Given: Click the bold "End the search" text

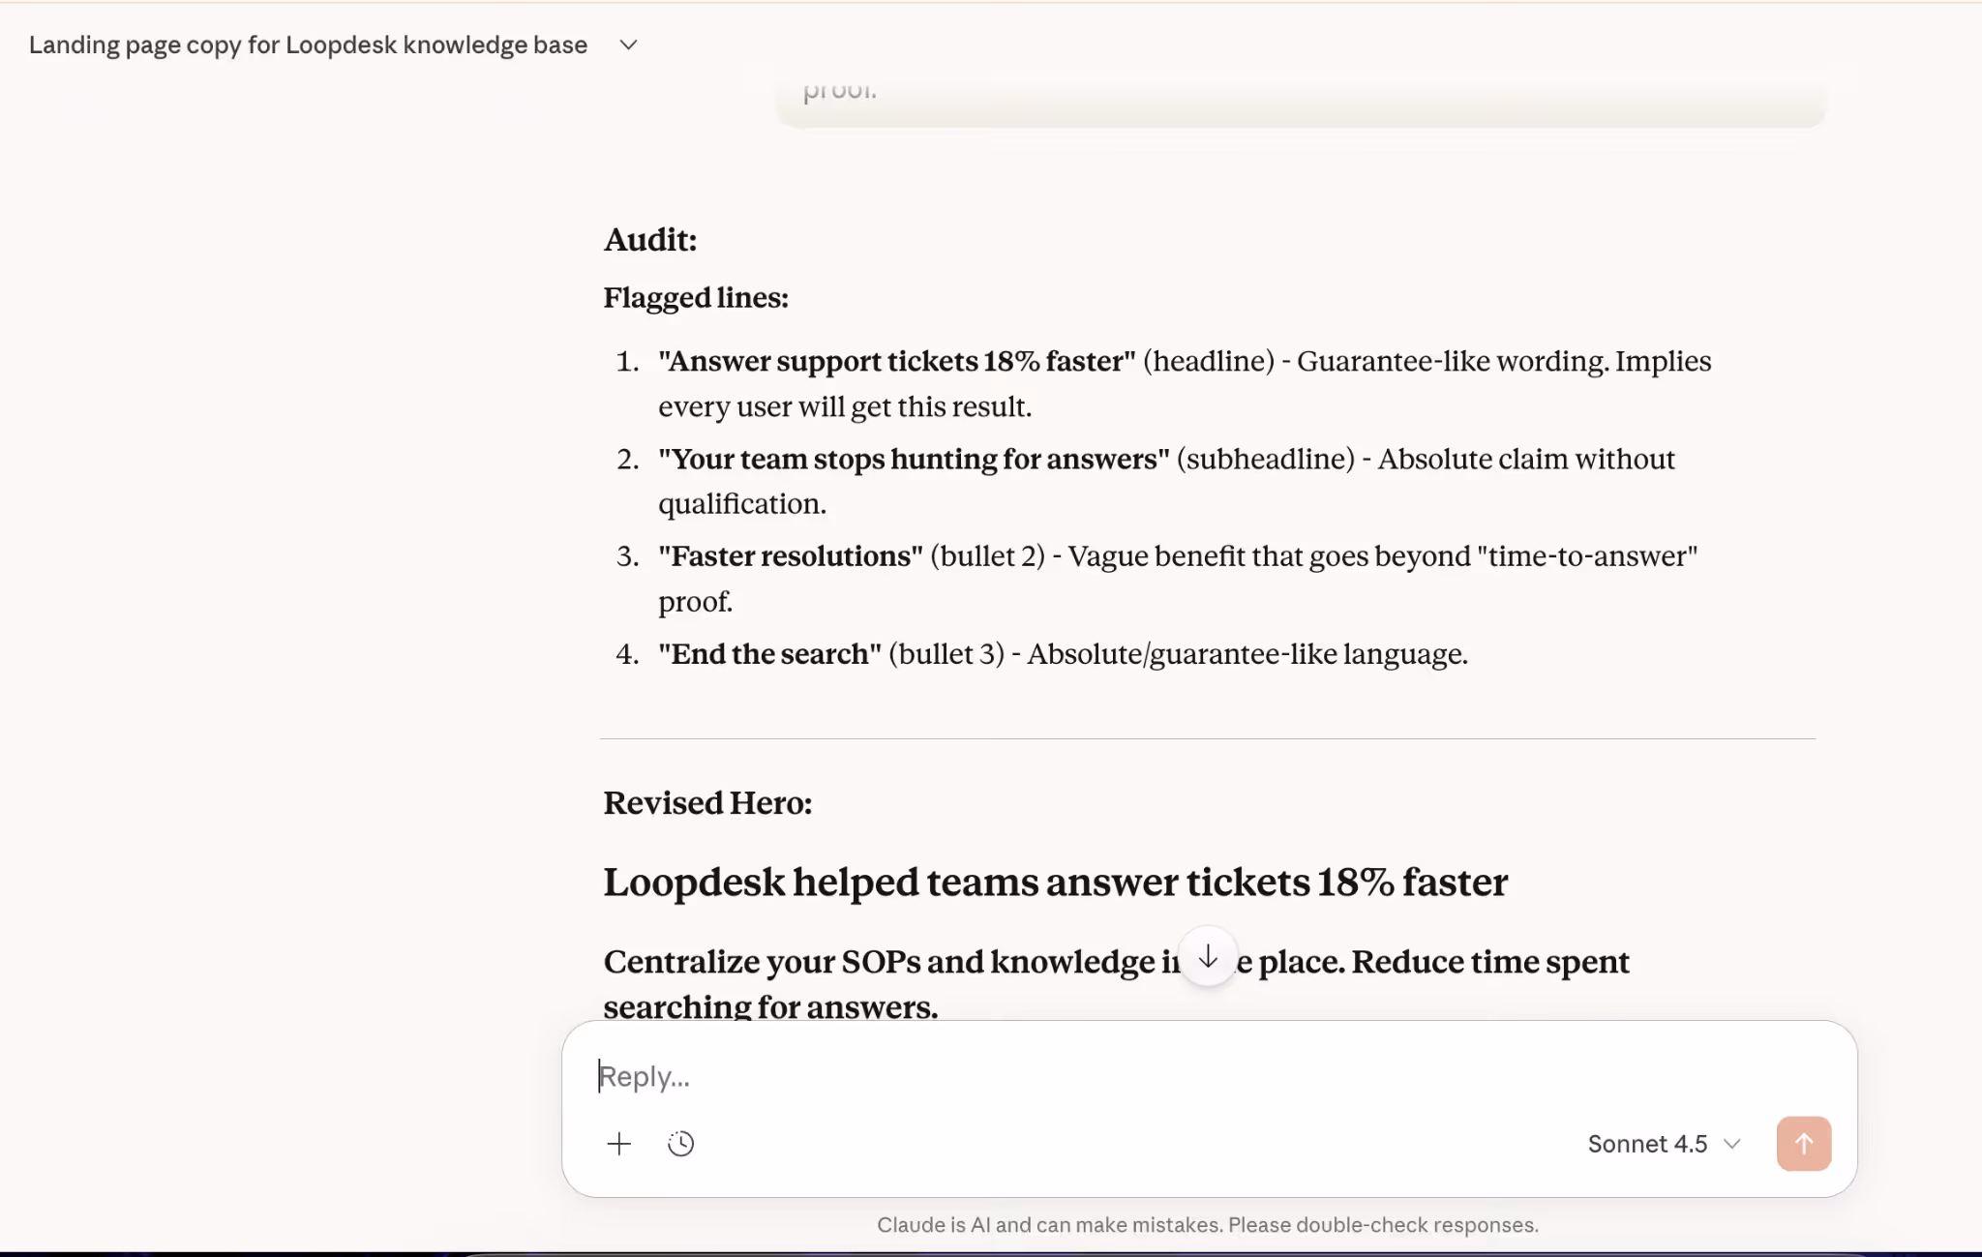Looking at the screenshot, I should pyautogui.click(x=769, y=654).
